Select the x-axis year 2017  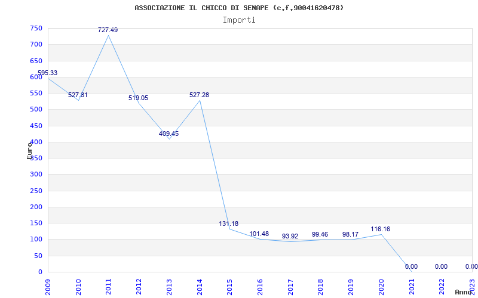click(x=290, y=287)
